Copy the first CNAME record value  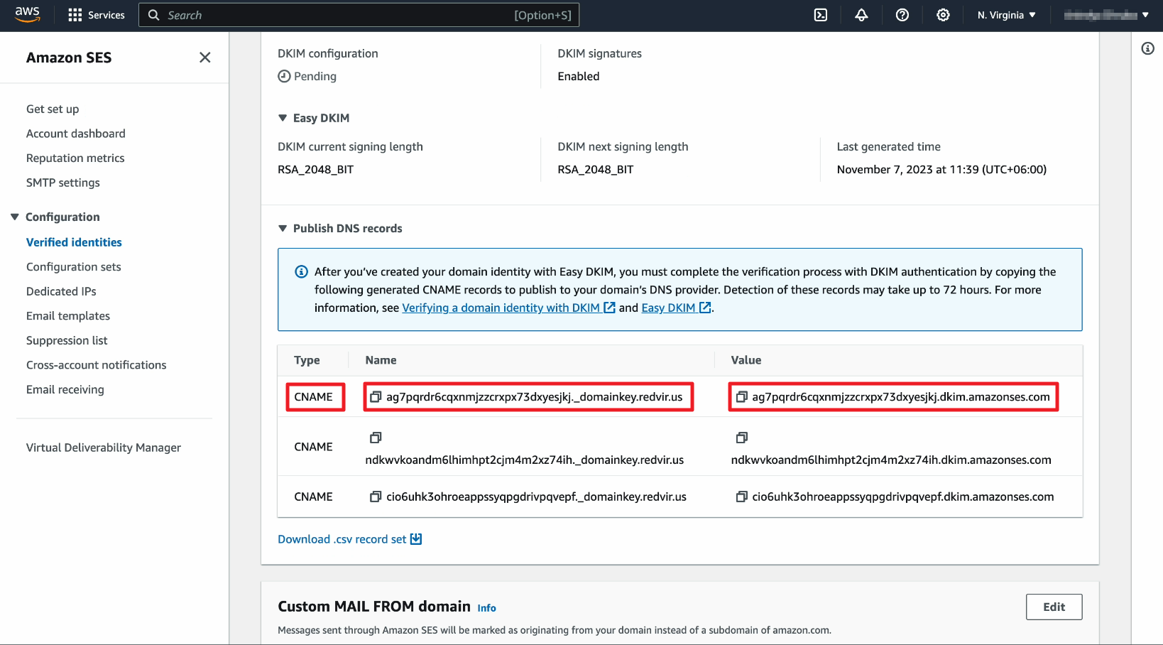coord(741,397)
